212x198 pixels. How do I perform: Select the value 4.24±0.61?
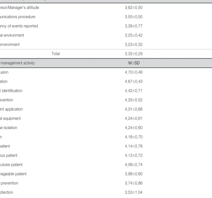pyautogui.click(x=134, y=119)
